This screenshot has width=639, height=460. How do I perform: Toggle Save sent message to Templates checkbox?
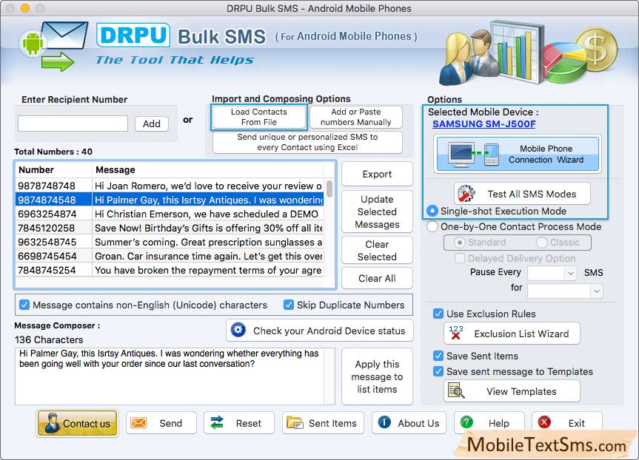(x=438, y=371)
